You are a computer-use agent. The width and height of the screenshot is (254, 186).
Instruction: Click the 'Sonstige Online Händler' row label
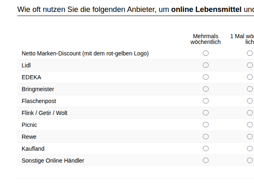coord(53,161)
